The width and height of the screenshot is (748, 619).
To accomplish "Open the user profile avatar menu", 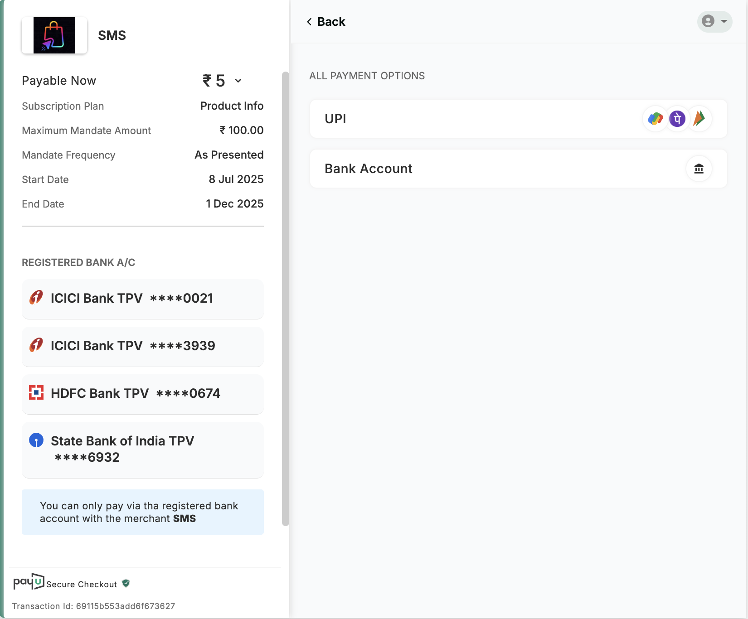I will [x=714, y=21].
